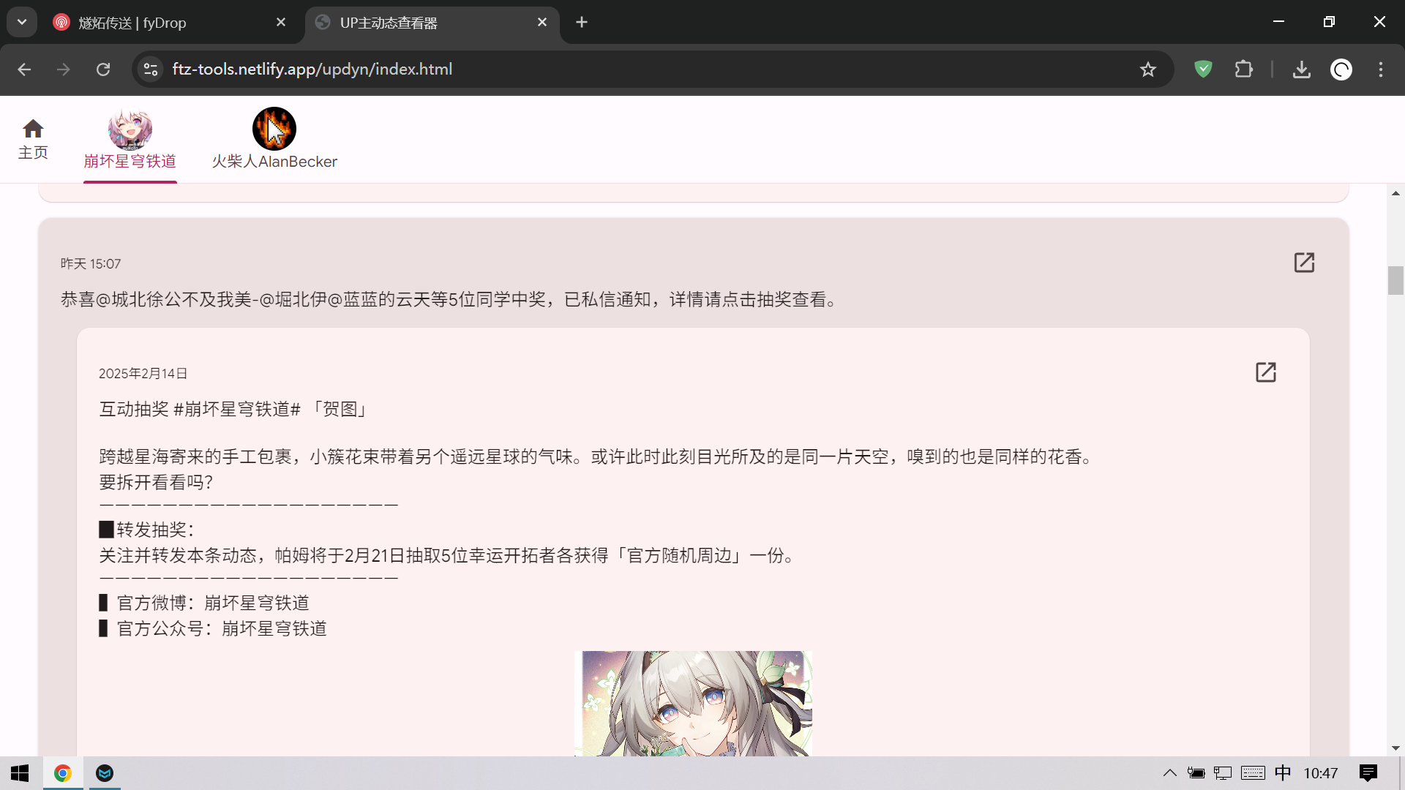View site information icon in address bar
1405x790 pixels.
(151, 69)
